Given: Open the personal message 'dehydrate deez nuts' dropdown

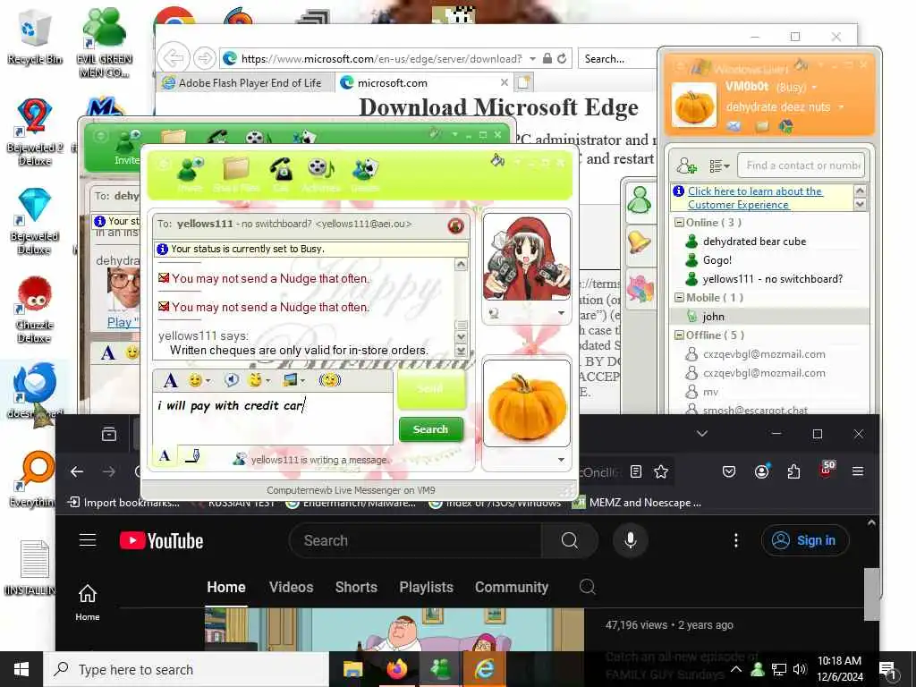Looking at the screenshot, I should 841,107.
